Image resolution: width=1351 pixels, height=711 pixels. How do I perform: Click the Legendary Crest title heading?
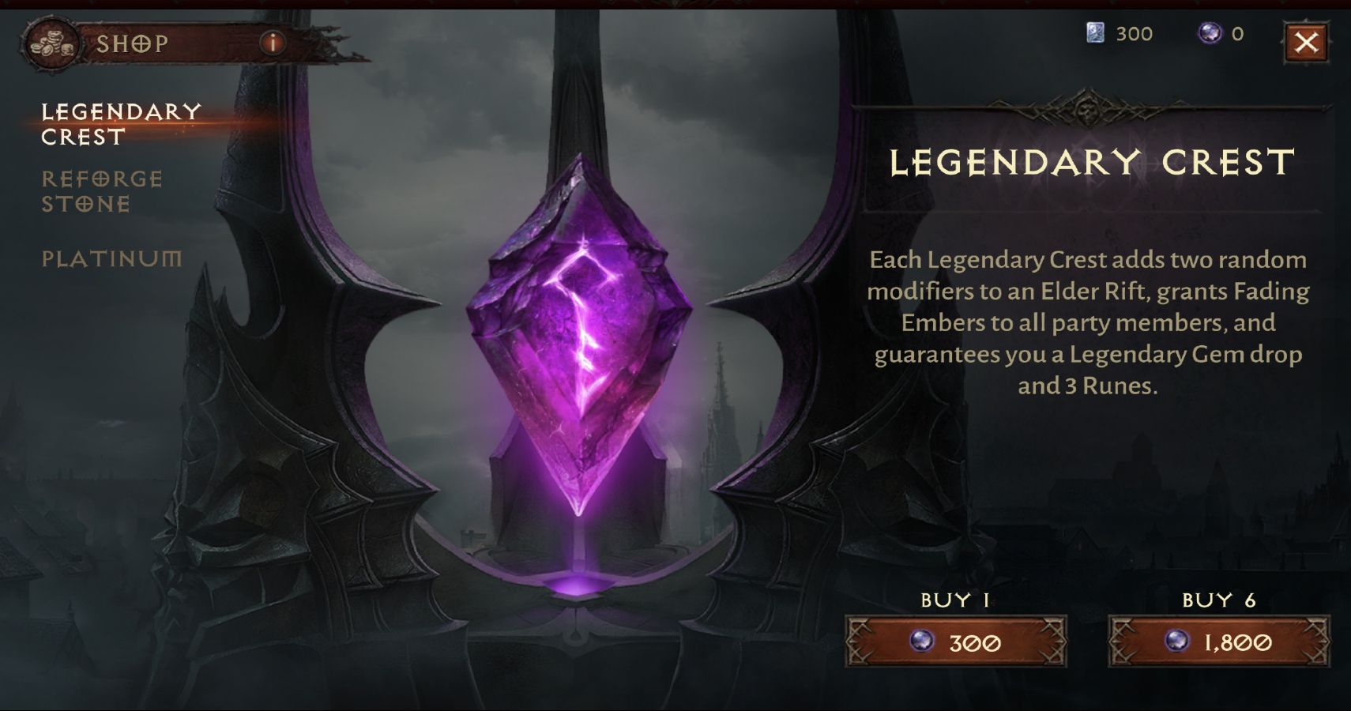(x=1092, y=163)
